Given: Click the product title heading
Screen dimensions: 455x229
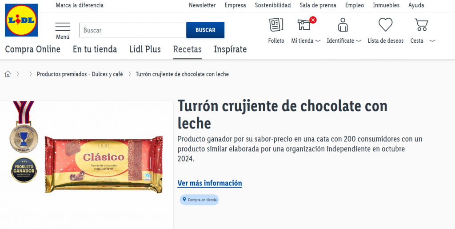Looking at the screenshot, I should (282, 114).
